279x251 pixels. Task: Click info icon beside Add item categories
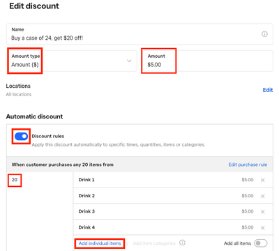pyautogui.click(x=182, y=243)
